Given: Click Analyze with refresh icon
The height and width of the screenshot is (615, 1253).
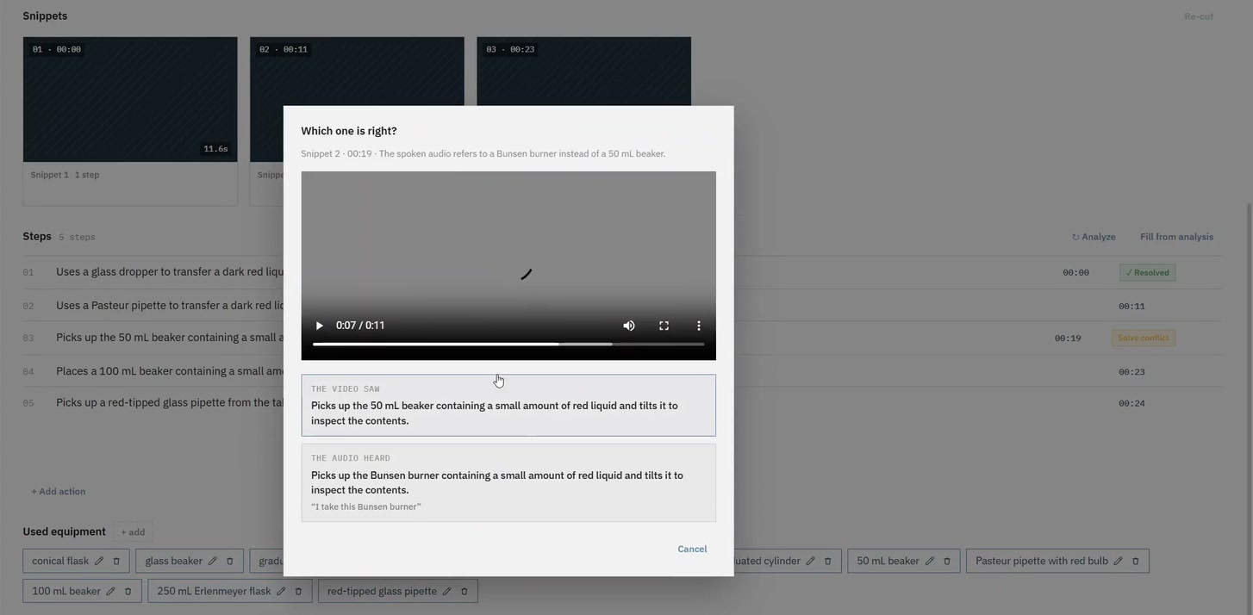Looking at the screenshot, I should point(1094,237).
